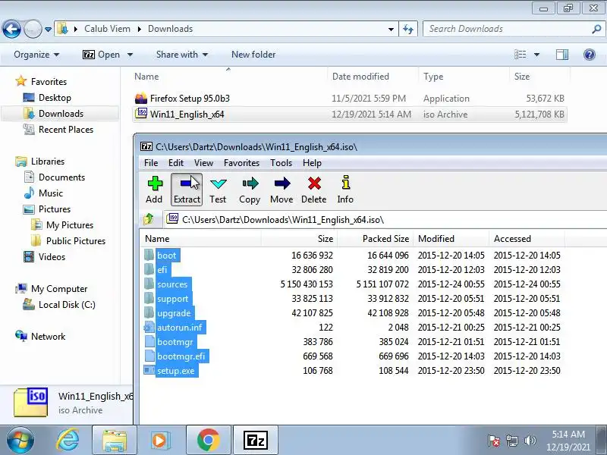
Task: Open Windows Explorer taskbar icon
Action: [x=115, y=441]
